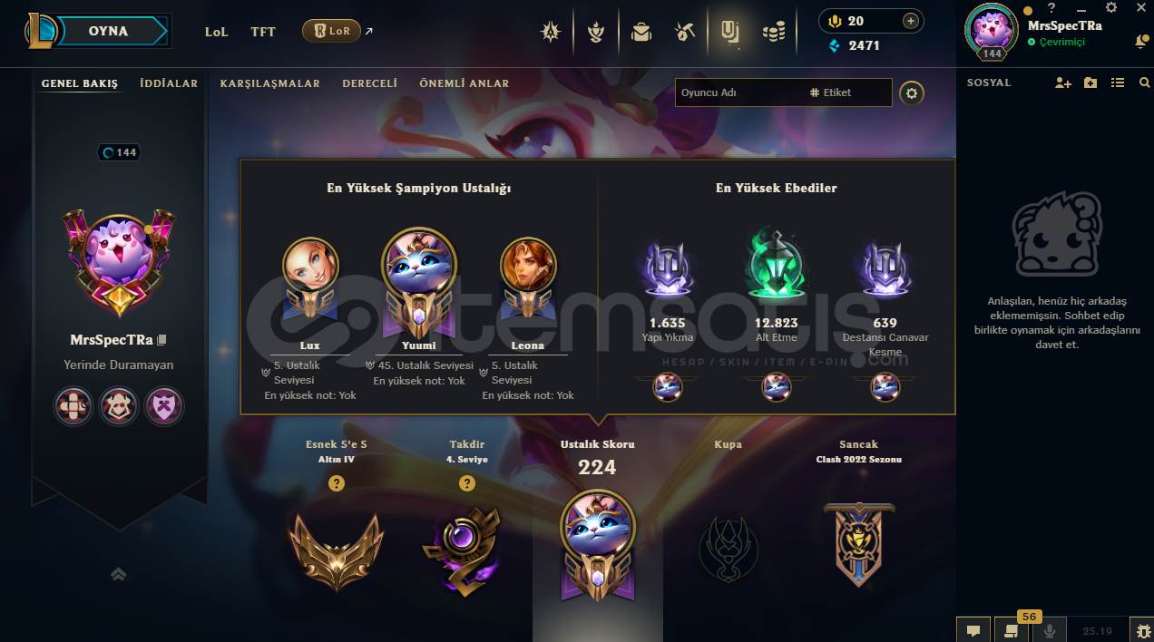Search friends with the magnifier icon
Image resolution: width=1154 pixels, height=642 pixels.
(x=1144, y=83)
